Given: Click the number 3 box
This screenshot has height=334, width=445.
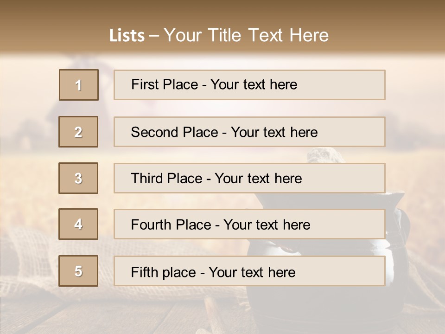Looking at the screenshot, I should [78, 178].
